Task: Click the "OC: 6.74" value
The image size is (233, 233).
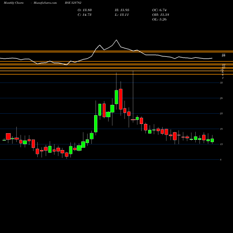Action: click(x=159, y=10)
